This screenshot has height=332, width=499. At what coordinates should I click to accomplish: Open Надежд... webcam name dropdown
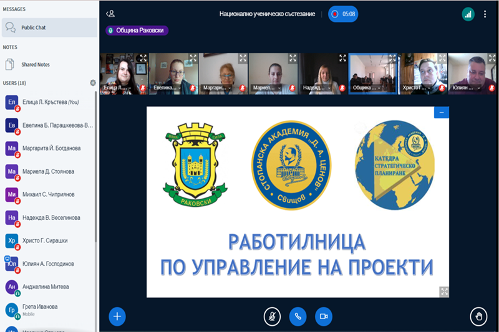pyautogui.click(x=317, y=88)
